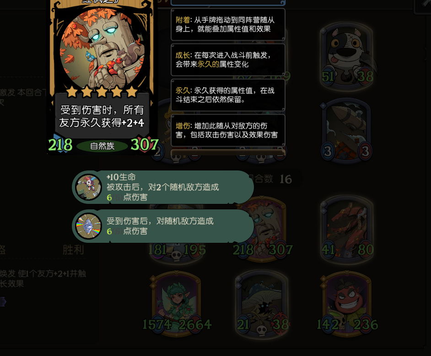This screenshot has height=356, width=431.
Task: Select the mushroom minion card 21/38
Action: [x=262, y=304]
